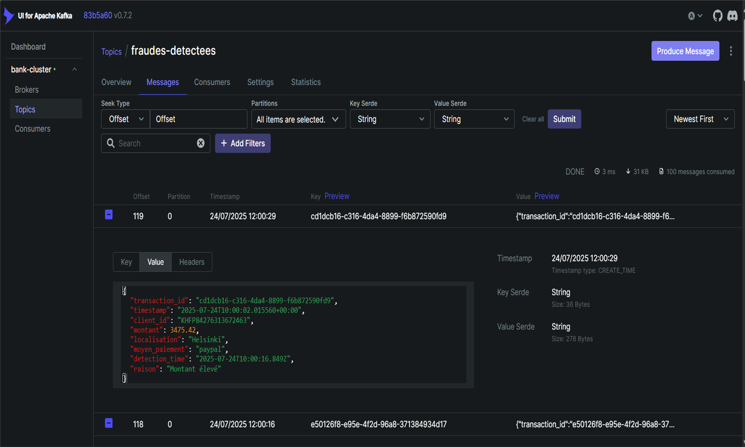The width and height of the screenshot is (745, 447).
Task: Show the Headers tab of the message
Action: 192,262
